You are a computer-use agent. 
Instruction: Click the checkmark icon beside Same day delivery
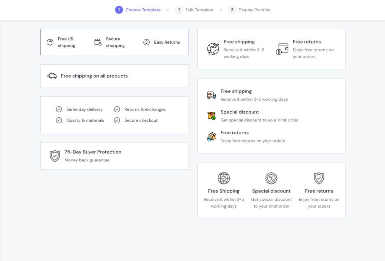[x=59, y=109]
